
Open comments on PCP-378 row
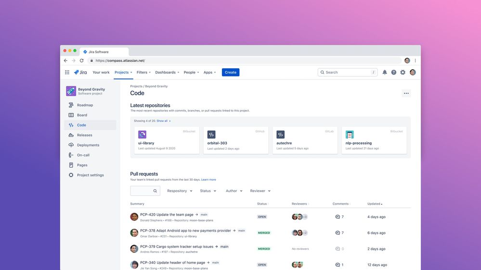(x=339, y=233)
